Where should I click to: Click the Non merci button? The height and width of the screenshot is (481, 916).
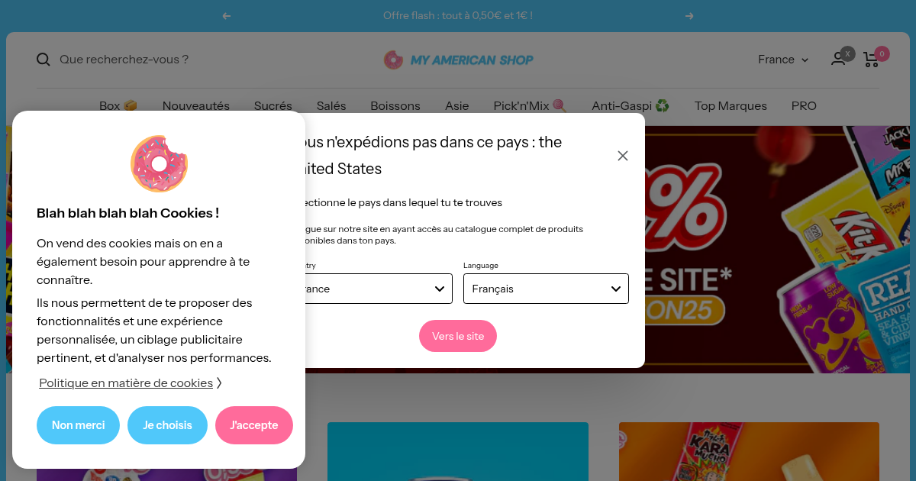point(78,425)
